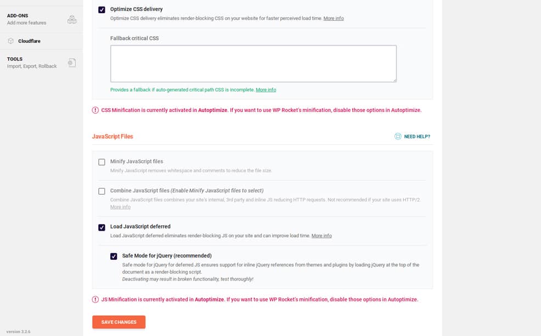The image size is (541, 336).
Task: Click the CSS Minification warning exclamation icon
Action: pyautogui.click(x=95, y=110)
